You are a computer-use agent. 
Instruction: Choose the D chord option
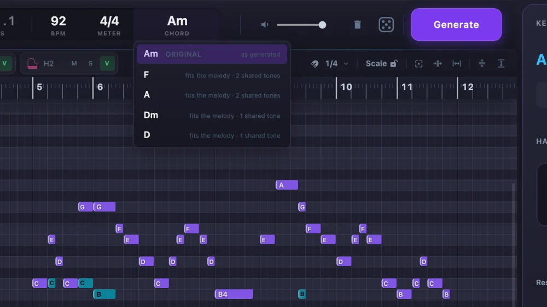(212, 135)
